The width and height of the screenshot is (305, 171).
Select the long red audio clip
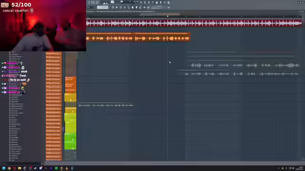pos(194,23)
